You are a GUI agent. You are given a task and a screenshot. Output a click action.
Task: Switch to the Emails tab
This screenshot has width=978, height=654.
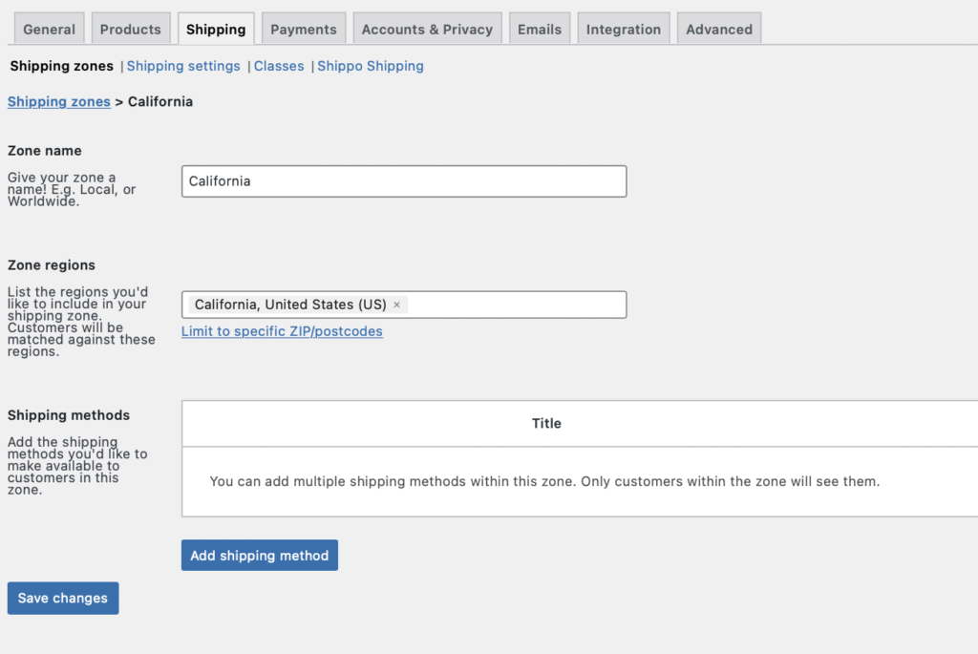(540, 30)
